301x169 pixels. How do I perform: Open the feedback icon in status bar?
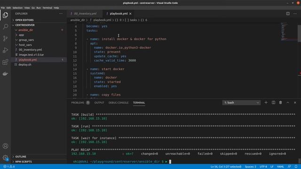pos(289,167)
